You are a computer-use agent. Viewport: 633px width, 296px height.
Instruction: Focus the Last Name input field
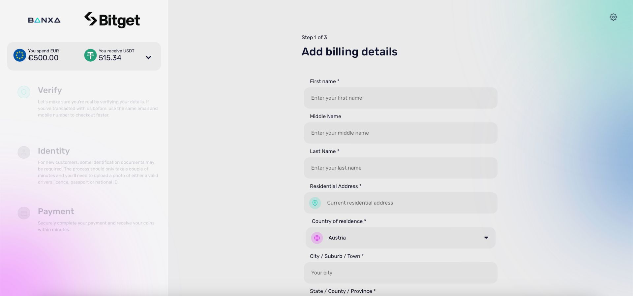(x=401, y=168)
